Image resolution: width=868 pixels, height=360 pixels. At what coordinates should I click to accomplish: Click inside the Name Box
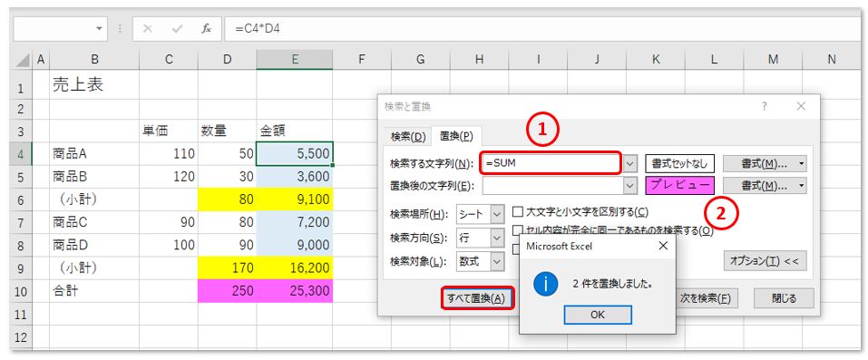(x=54, y=29)
